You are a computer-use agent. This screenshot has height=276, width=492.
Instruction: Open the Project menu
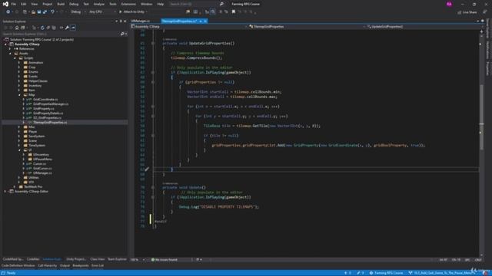(48, 4)
